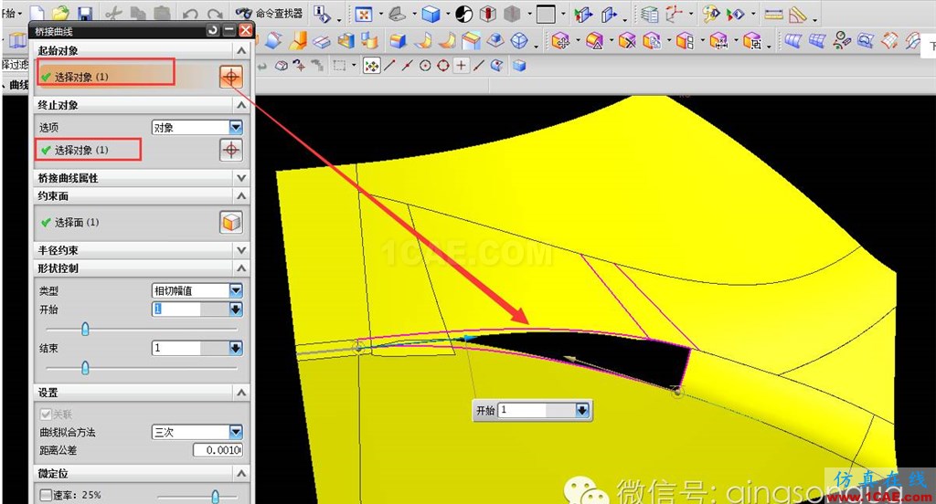Select the shaded blue cube render style icon
Viewport: 936px width, 504px height.
[x=431, y=14]
